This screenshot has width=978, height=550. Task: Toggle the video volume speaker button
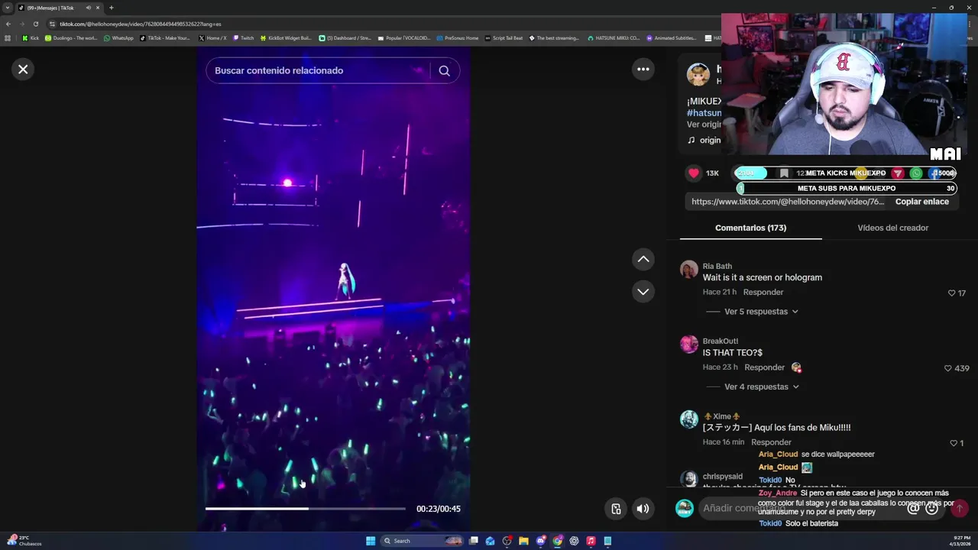coord(643,509)
